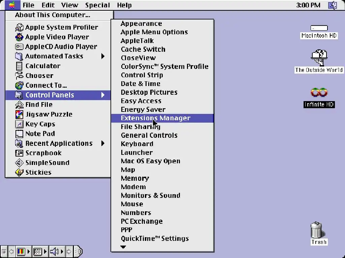Choose Memory control panel

162,178
